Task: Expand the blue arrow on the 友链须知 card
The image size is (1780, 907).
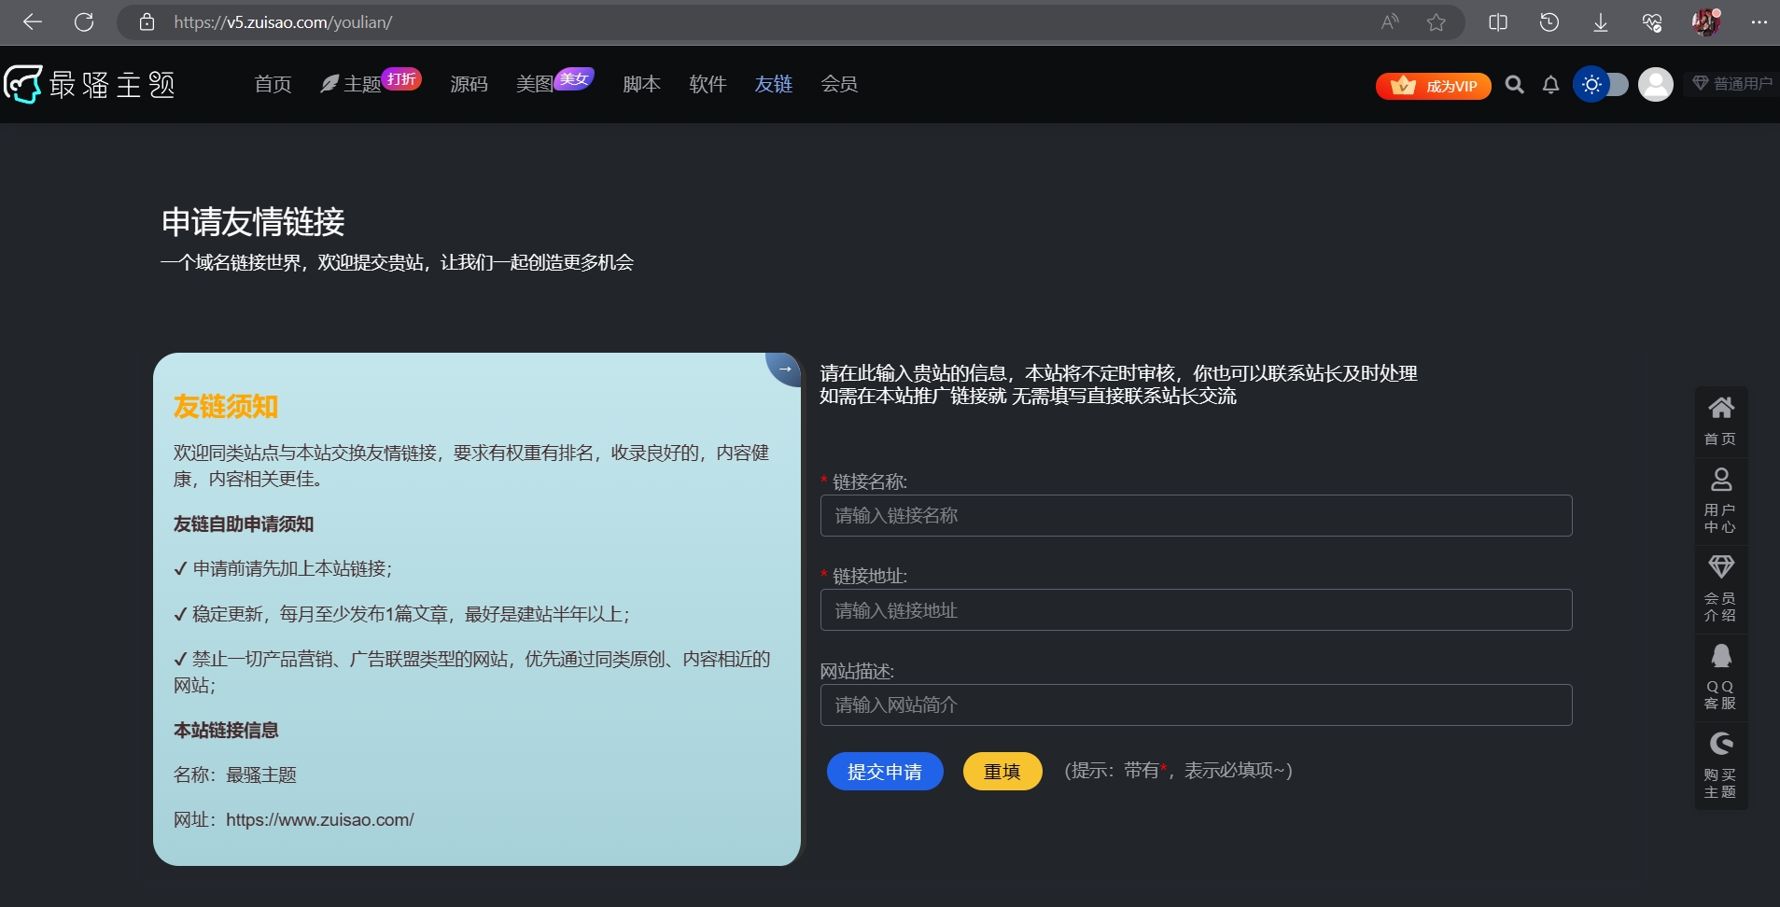Action: 785,370
